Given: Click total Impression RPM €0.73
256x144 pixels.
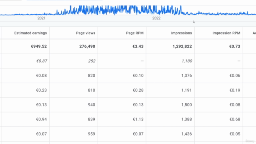Looking at the screenshot, I should 235,46.
